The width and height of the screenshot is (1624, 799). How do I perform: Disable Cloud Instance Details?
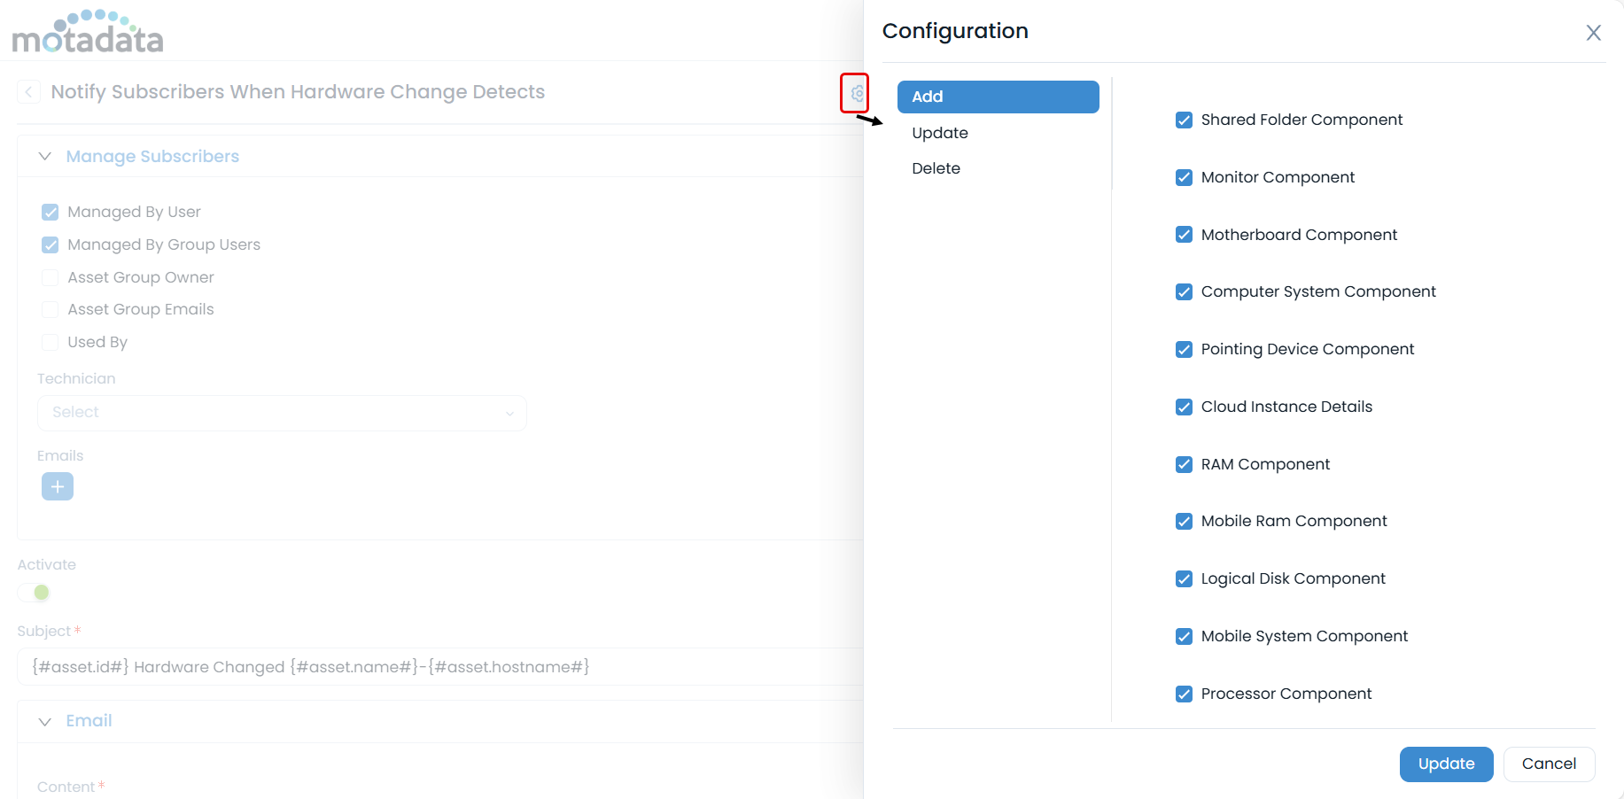coord(1185,407)
